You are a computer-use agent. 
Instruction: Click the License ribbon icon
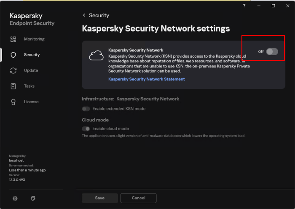coord(13,102)
